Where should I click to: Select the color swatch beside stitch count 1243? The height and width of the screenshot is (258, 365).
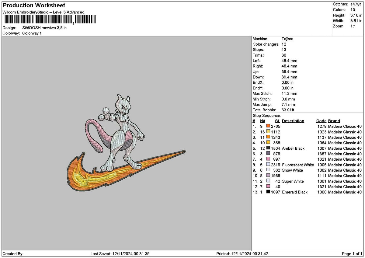pos(268,137)
